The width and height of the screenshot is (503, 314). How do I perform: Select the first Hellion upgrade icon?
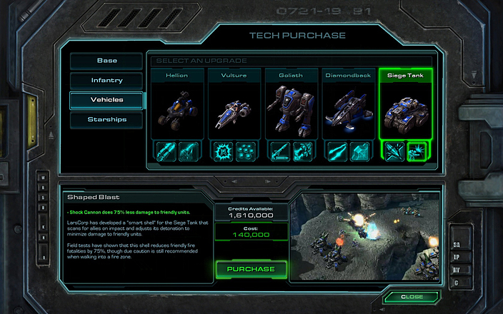coord(166,151)
